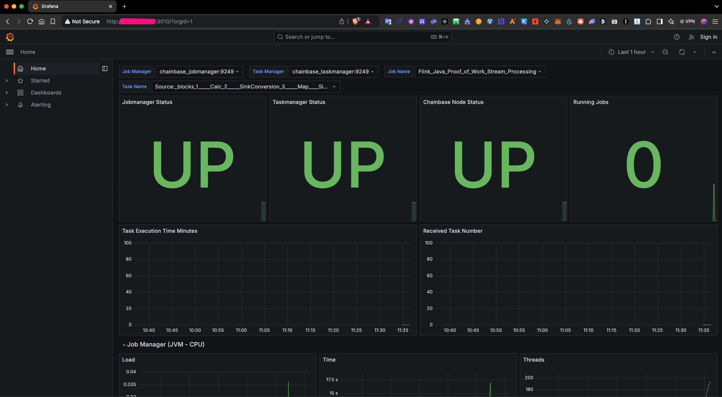Open the auto-refresh interval dropdown
This screenshot has width=722, height=397.
[695, 52]
